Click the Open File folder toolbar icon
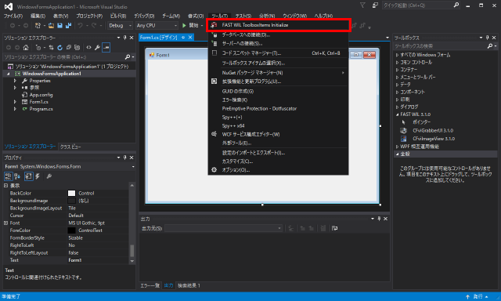 point(51,25)
